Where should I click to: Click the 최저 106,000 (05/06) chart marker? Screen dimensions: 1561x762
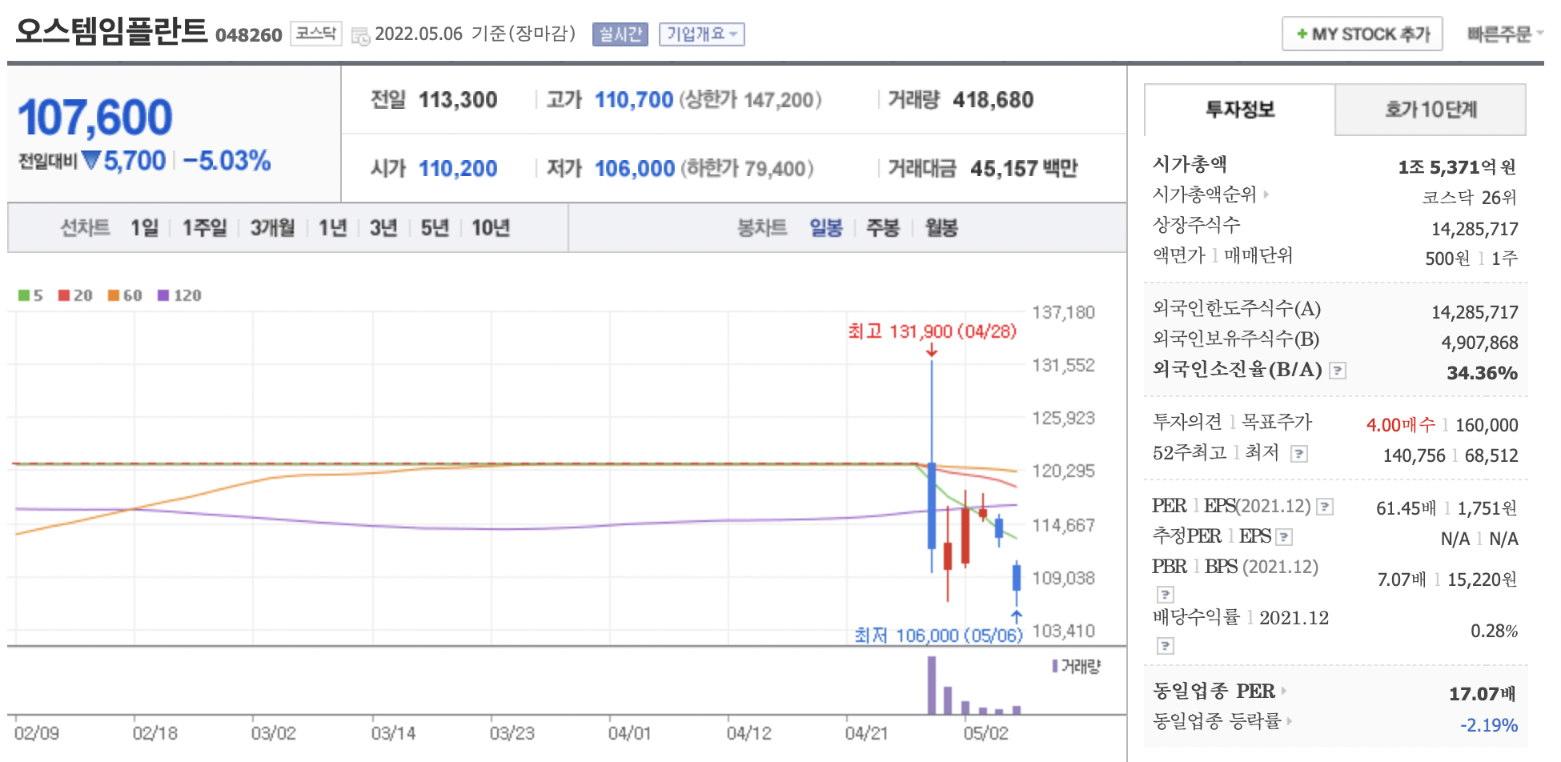(x=938, y=636)
